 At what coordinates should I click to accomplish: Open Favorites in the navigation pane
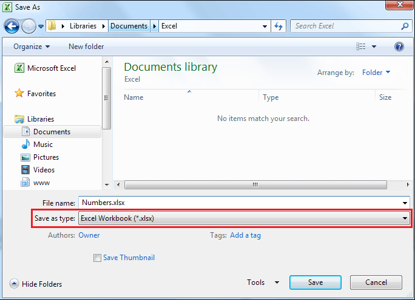pyautogui.click(x=41, y=94)
